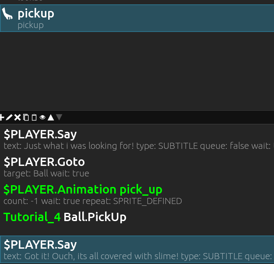Click the greyed down triangle arrow
This screenshot has width=274, height=264.
[x=60, y=117]
